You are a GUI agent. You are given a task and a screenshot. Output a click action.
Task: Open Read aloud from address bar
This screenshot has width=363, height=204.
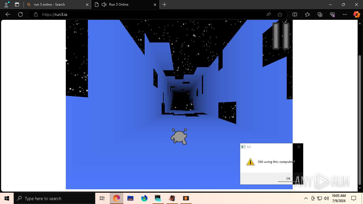pyautogui.click(x=268, y=14)
